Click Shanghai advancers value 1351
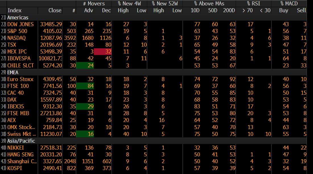This screenshot has width=313, height=174. (88, 161)
